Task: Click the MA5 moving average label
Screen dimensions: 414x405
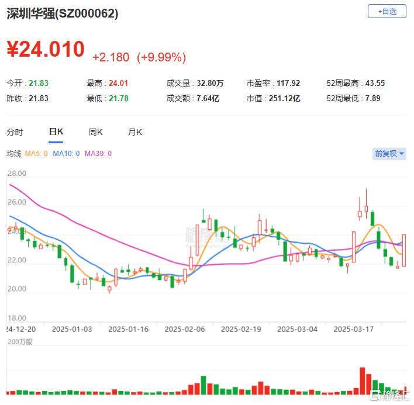Action: [x=36, y=154]
